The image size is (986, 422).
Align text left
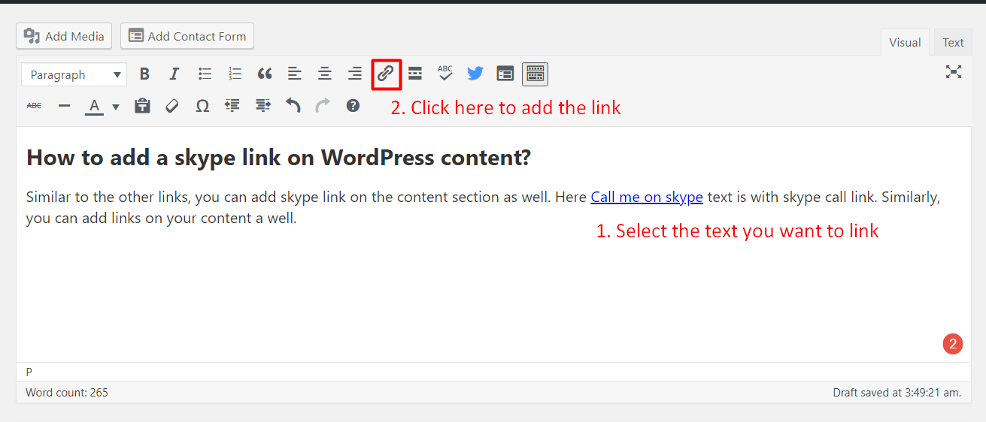click(x=295, y=74)
